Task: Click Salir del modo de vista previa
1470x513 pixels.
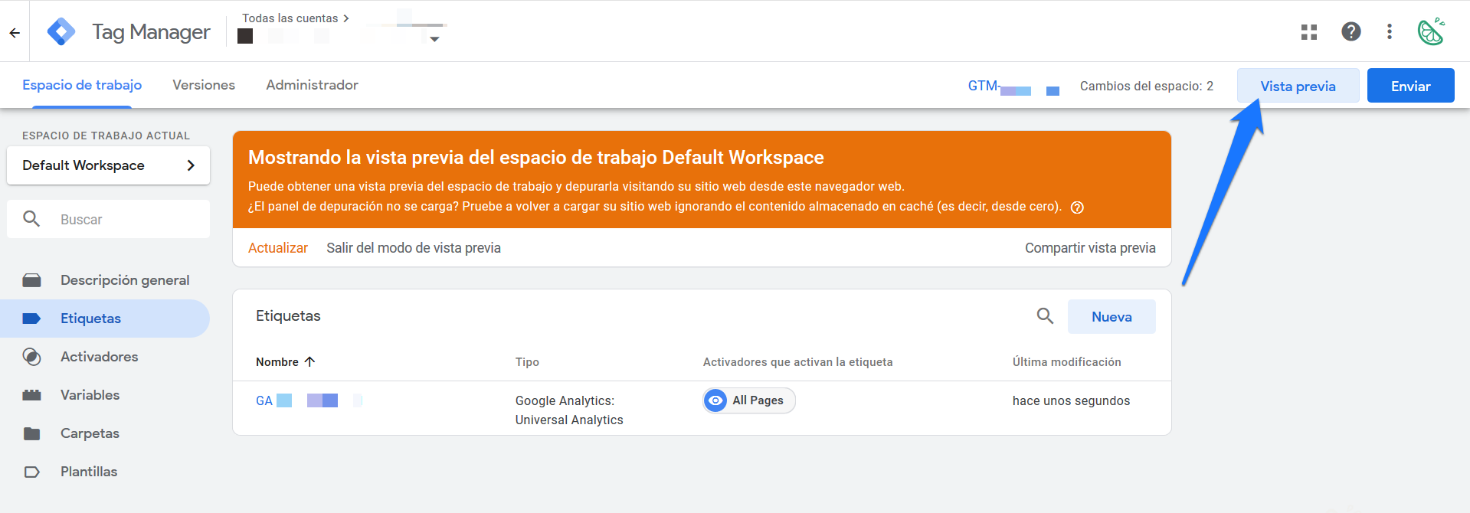Action: coord(413,248)
